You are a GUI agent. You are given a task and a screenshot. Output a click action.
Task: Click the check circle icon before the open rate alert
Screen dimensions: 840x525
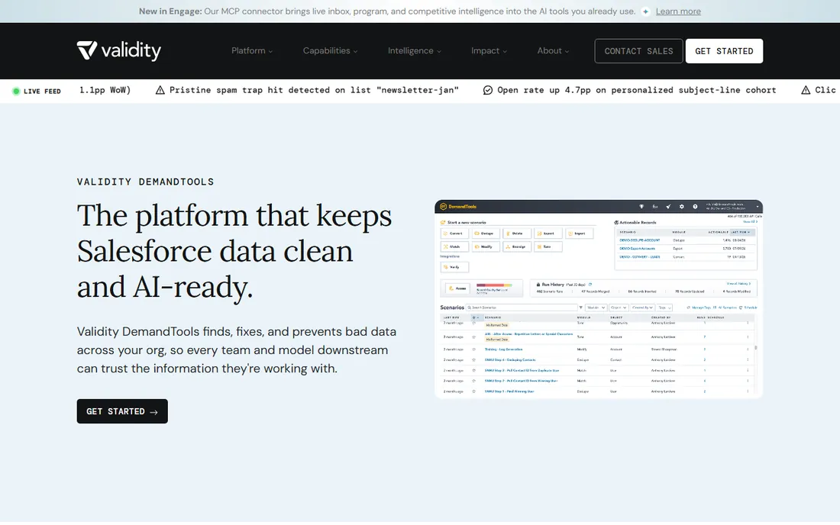tap(487, 90)
